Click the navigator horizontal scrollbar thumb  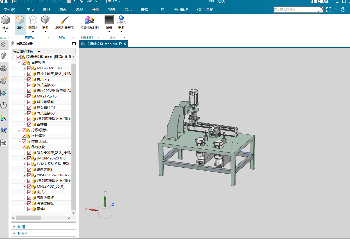click(x=28, y=218)
